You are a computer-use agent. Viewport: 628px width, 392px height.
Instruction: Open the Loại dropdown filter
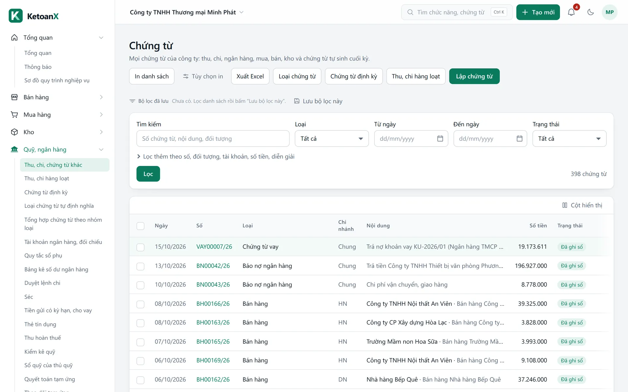(x=332, y=139)
